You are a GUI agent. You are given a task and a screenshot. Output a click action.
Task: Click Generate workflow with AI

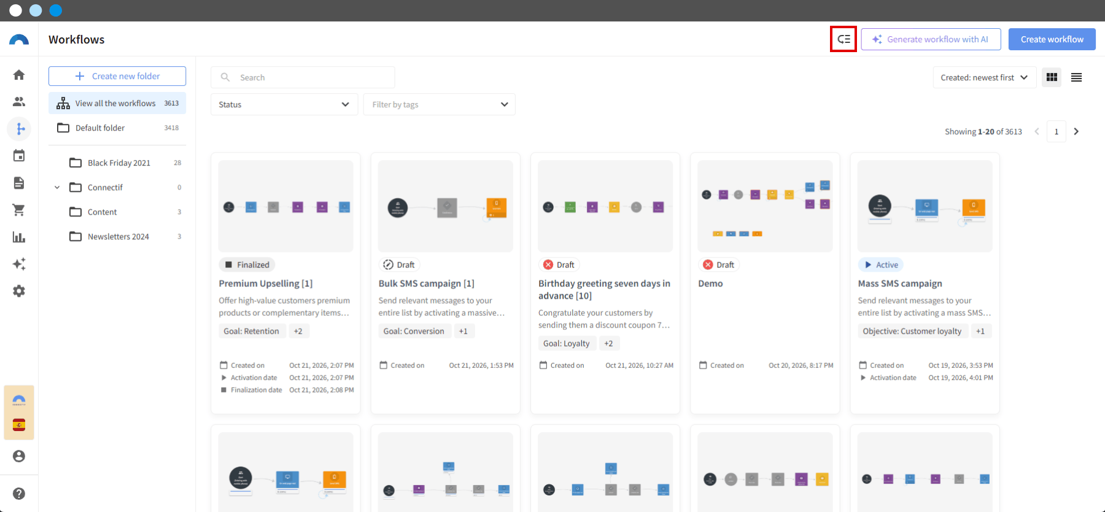[x=931, y=39]
